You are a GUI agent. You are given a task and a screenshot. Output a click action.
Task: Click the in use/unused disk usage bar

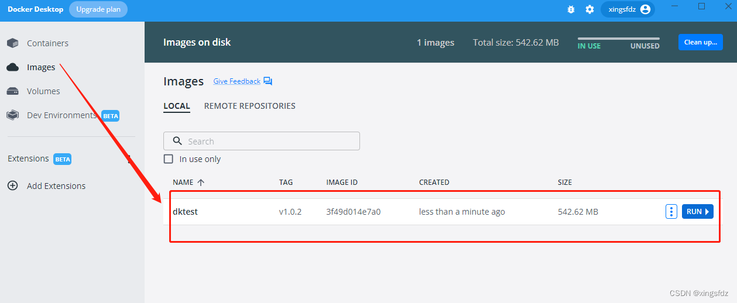[x=618, y=39]
